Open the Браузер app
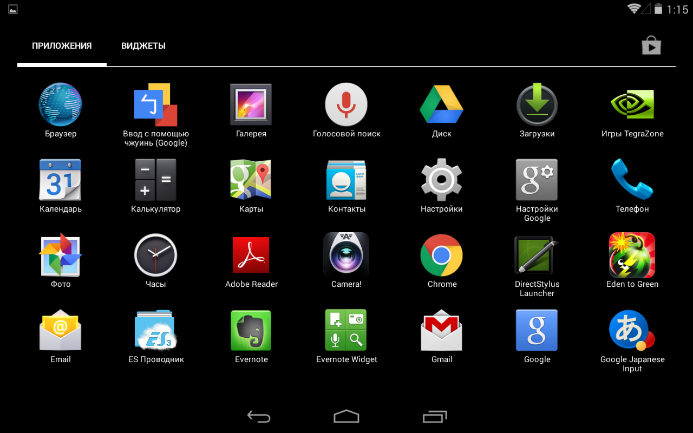Viewport: 693px width, 433px height. (x=61, y=104)
